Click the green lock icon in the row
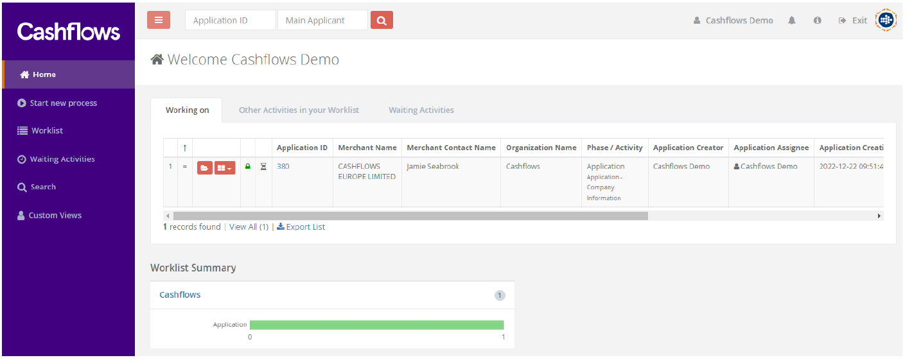Viewport: 905px width, 360px height. (x=248, y=166)
